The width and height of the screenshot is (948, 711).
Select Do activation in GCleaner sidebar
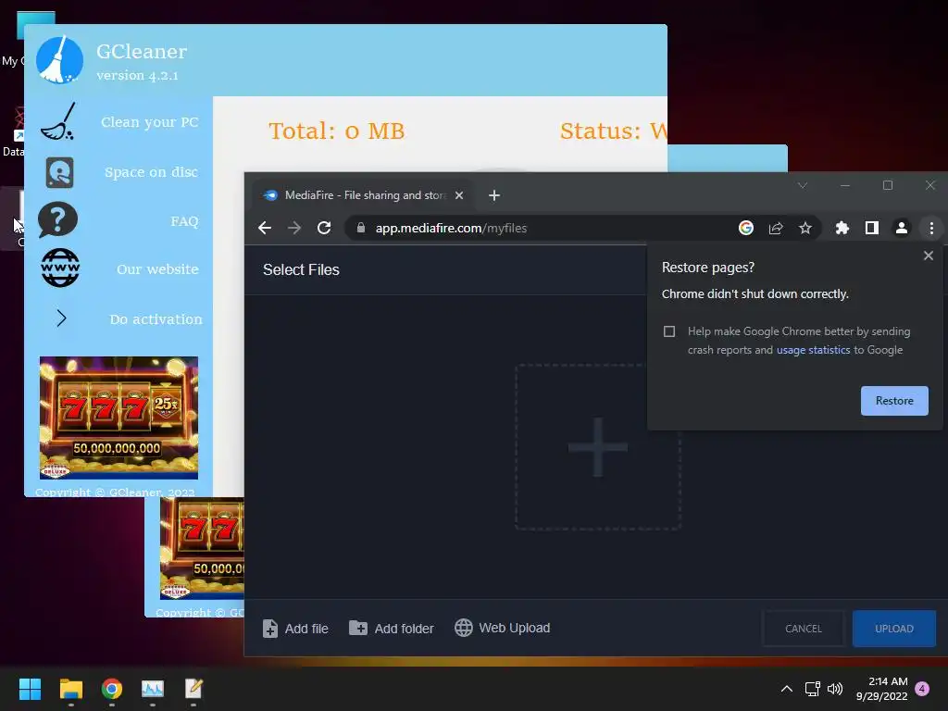point(156,318)
